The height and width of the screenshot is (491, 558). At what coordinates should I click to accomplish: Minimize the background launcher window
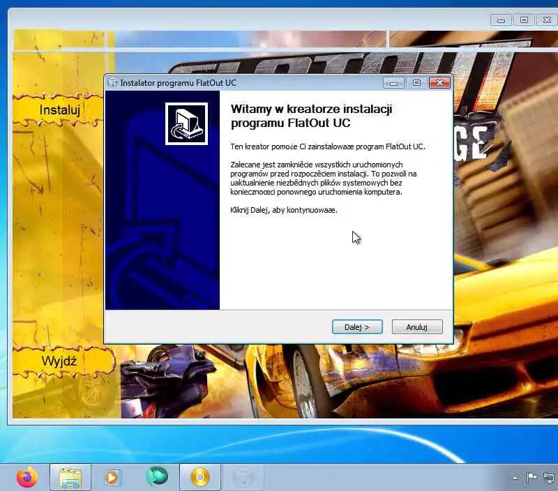tap(501, 20)
